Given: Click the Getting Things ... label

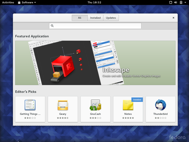Looking at the screenshot, I should pos(30,114).
